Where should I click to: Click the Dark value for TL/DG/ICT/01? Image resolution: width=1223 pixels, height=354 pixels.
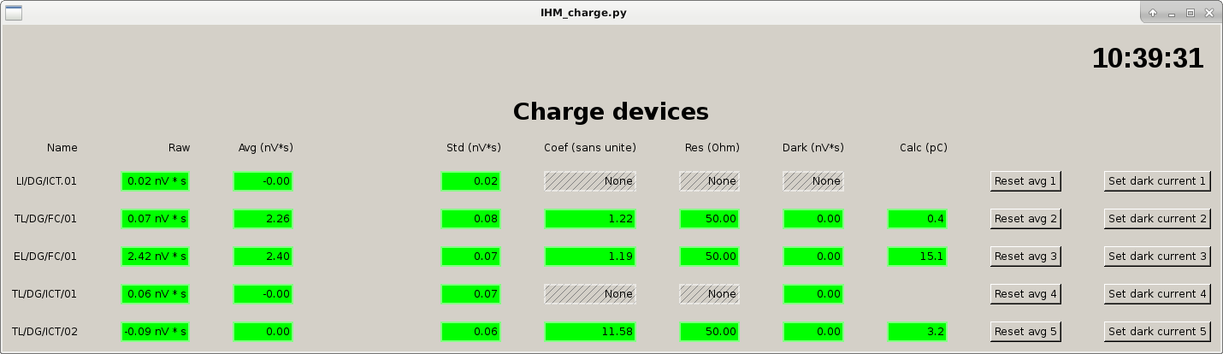pos(813,293)
